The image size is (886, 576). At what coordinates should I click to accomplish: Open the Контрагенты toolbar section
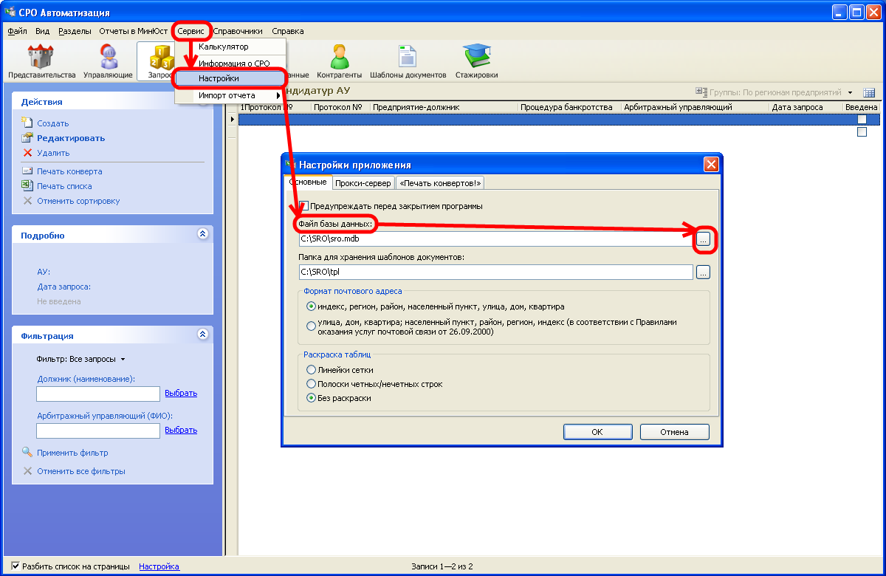tap(339, 61)
